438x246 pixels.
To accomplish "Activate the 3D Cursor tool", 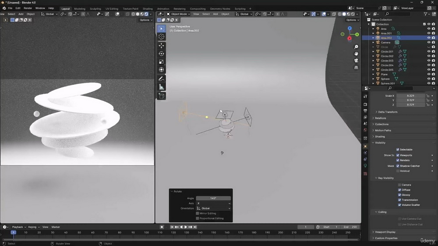I will (x=162, y=37).
